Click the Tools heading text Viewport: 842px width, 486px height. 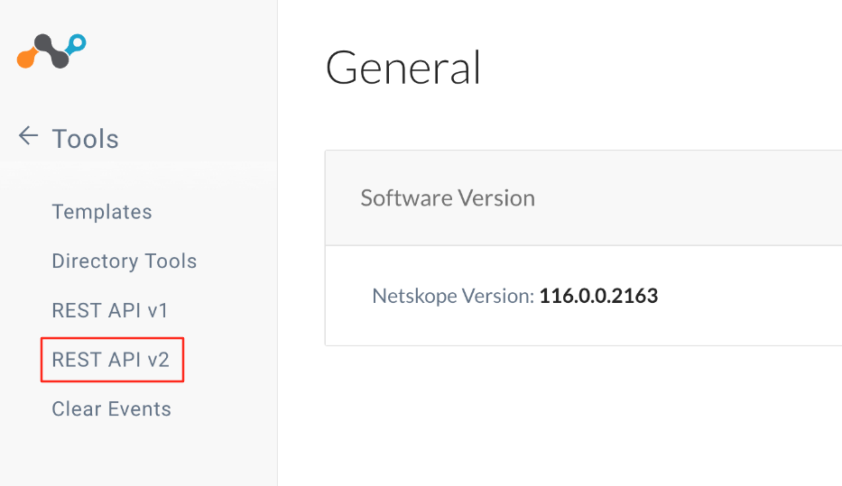coord(85,139)
